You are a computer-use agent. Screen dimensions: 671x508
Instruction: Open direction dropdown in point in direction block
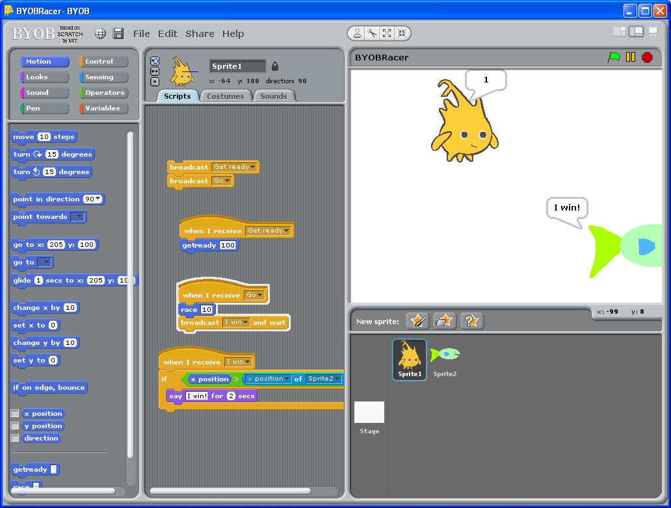(x=98, y=199)
